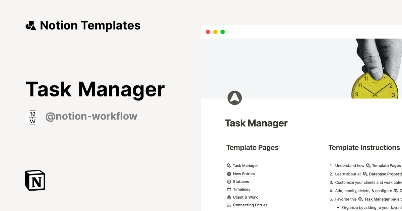This screenshot has width=402, height=211.
Task: Open the Timelines page link
Action: tap(242, 189)
